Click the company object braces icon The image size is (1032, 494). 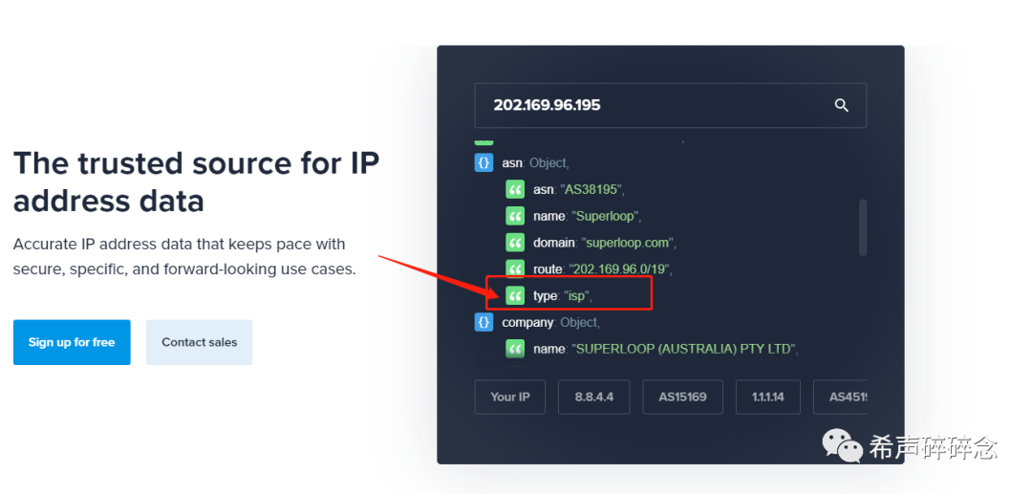click(484, 322)
